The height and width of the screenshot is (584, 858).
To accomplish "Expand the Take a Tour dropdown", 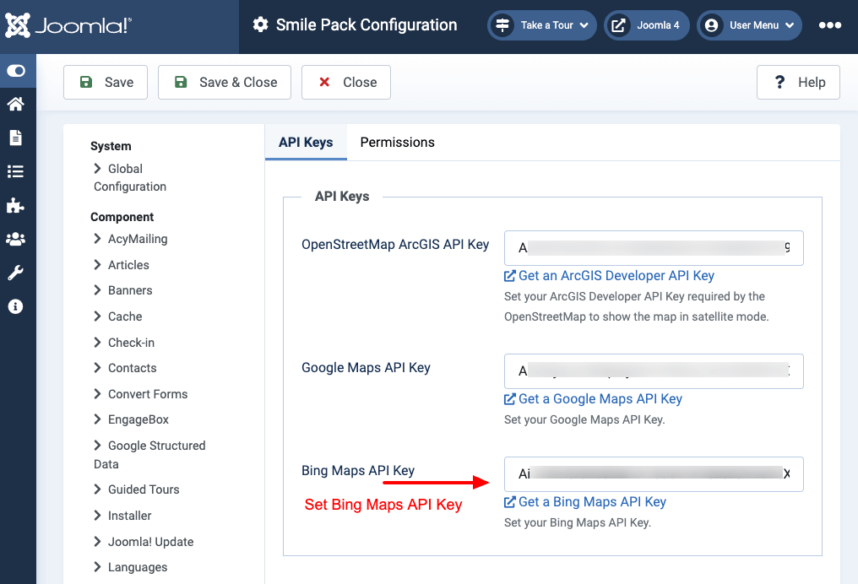I will [x=541, y=25].
